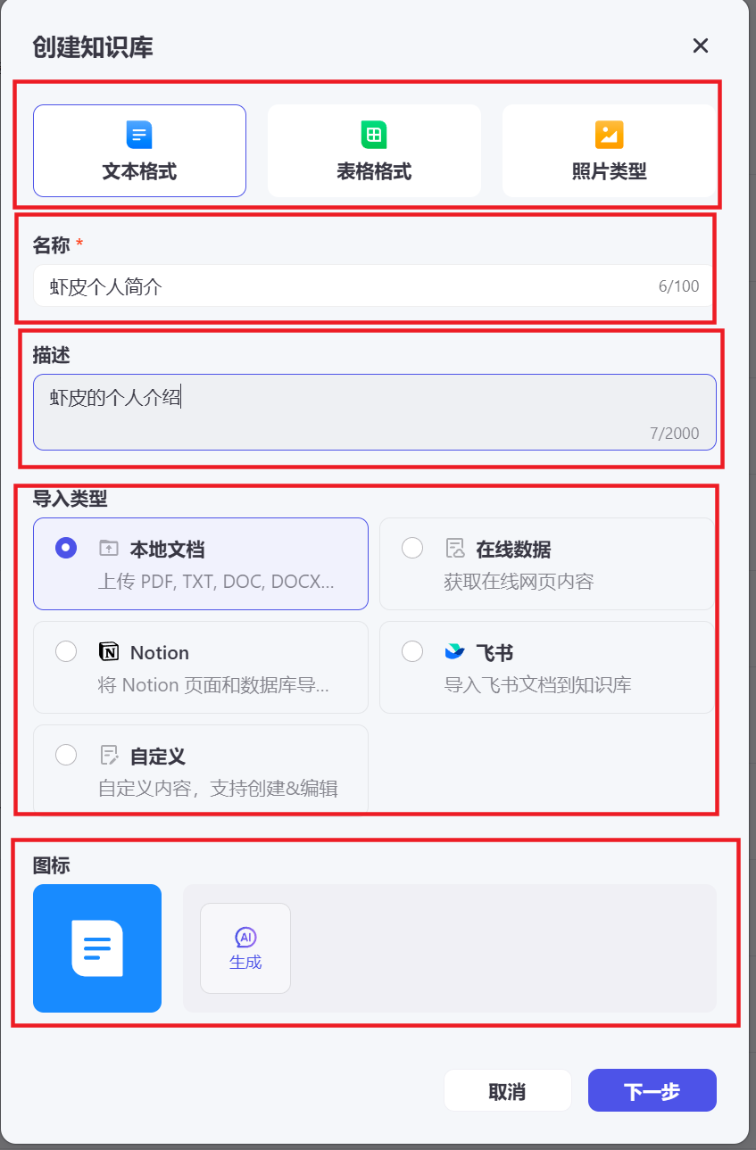Click the green table format icon
Viewport: 756px width, 1150px height.
tap(374, 135)
